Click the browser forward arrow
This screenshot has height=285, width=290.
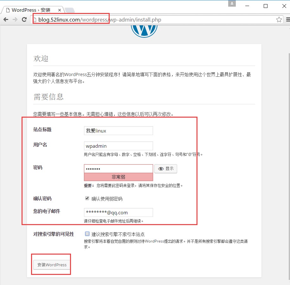[x=15, y=19]
